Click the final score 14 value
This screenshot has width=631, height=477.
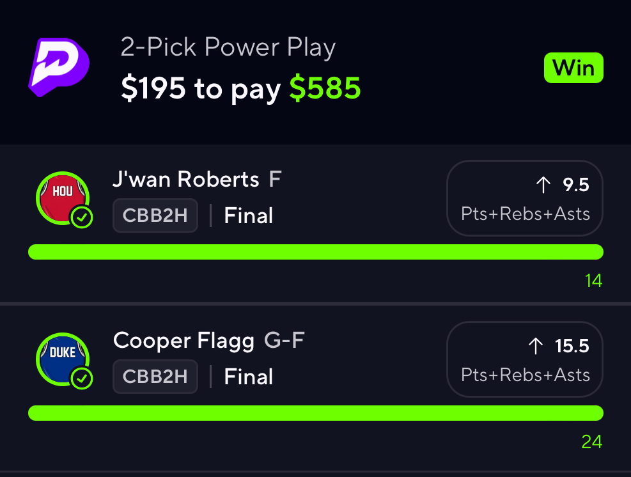point(593,281)
